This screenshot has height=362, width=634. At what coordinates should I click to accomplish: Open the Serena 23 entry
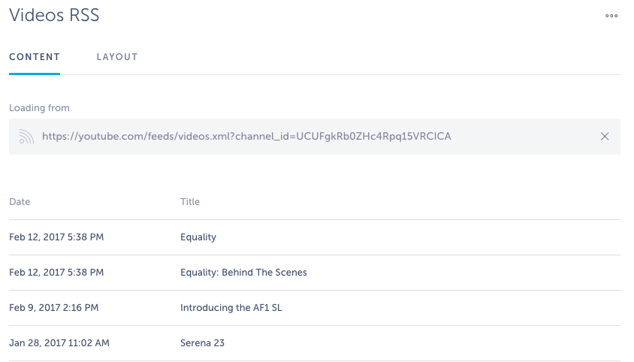pos(202,343)
